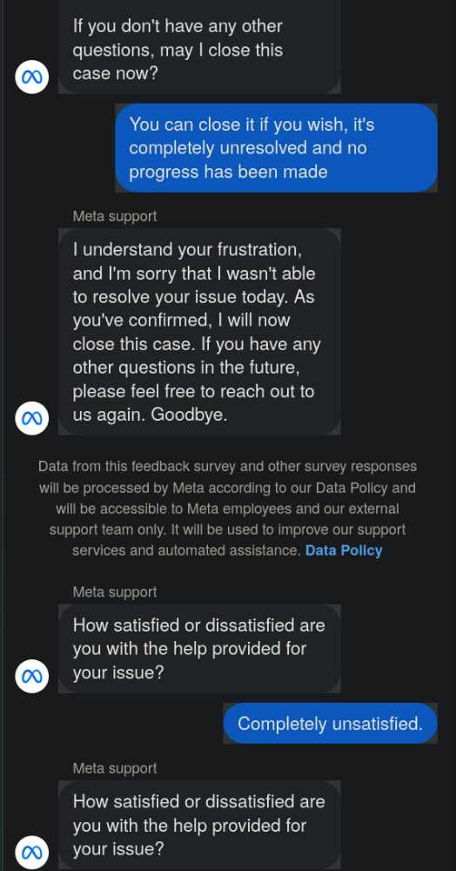Click the blue "Completely unsatisfied." reply bubble

[330, 723]
